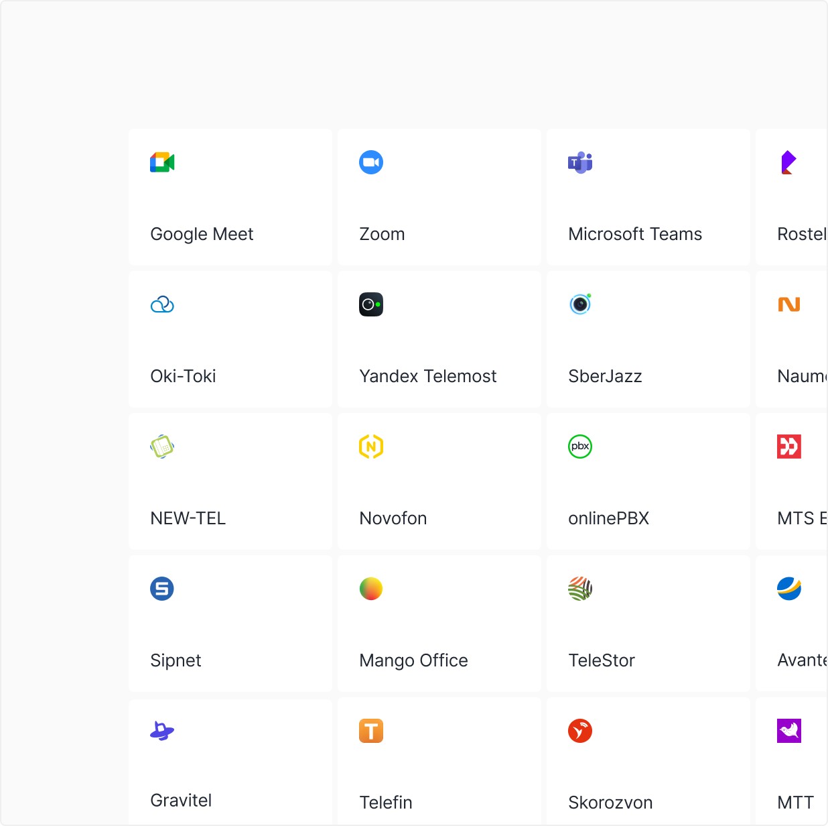Click the onlinePBX green pbx icon
Screen dimensions: 828x826
point(580,447)
